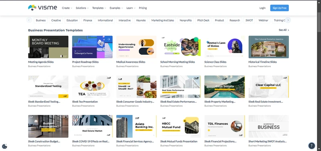Open TDL Finances thumbnail
Screen dimensions: 321x151
point(225,126)
